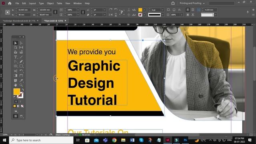Open the stroke type dropdown
This screenshot has height=144, width=256.
click(162, 15)
